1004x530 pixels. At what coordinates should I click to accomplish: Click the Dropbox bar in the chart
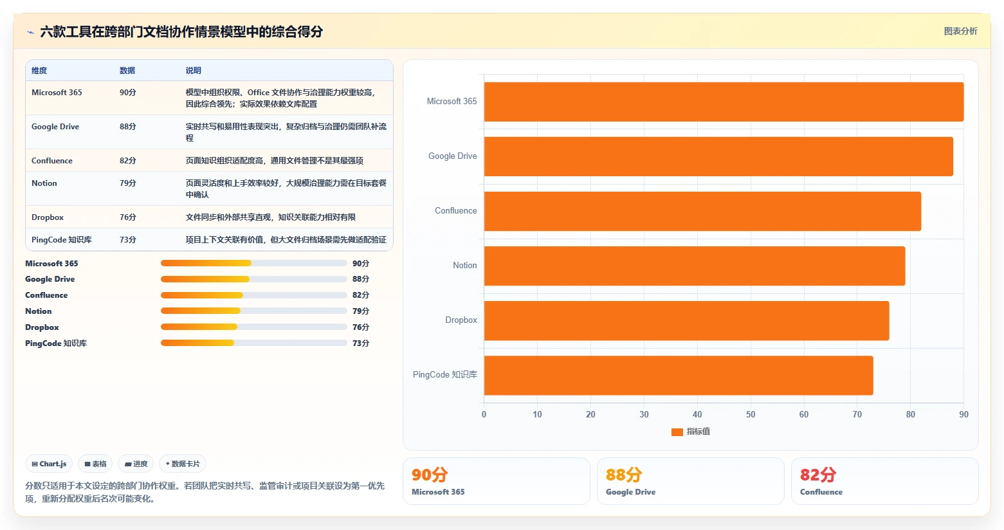[x=686, y=320]
